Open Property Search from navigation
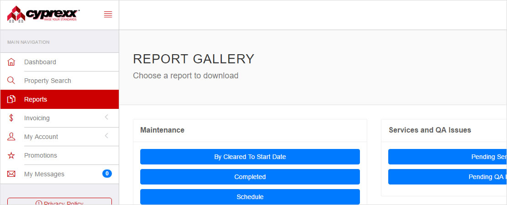 (48, 81)
